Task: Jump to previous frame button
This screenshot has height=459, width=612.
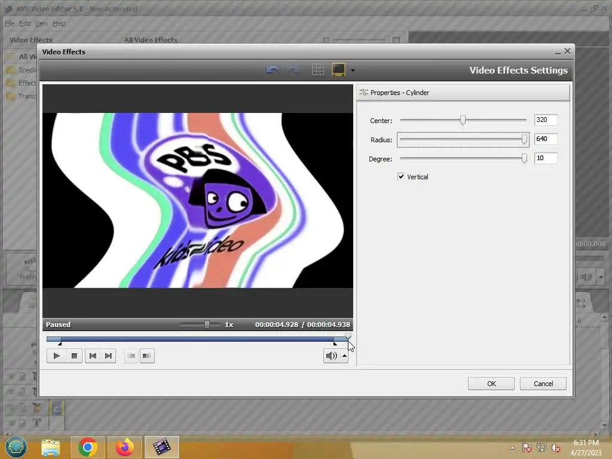Action: coord(93,356)
